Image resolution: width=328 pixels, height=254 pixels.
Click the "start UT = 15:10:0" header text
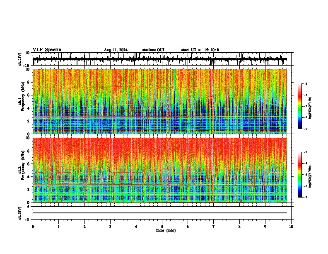tap(200, 50)
